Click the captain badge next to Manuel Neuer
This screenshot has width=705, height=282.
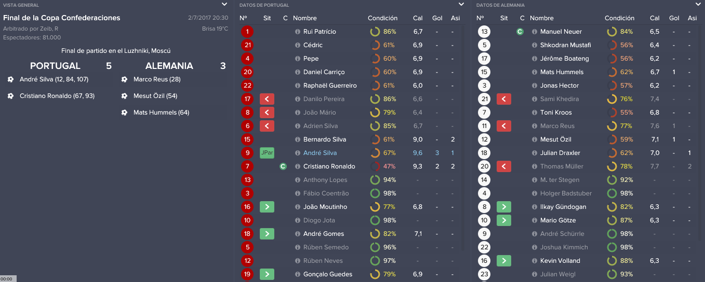pos(520,32)
